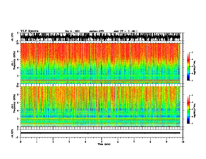The image size is (206, 159).
Task: Click the "ch.1(V)" axis label
Action: coord(12,37)
